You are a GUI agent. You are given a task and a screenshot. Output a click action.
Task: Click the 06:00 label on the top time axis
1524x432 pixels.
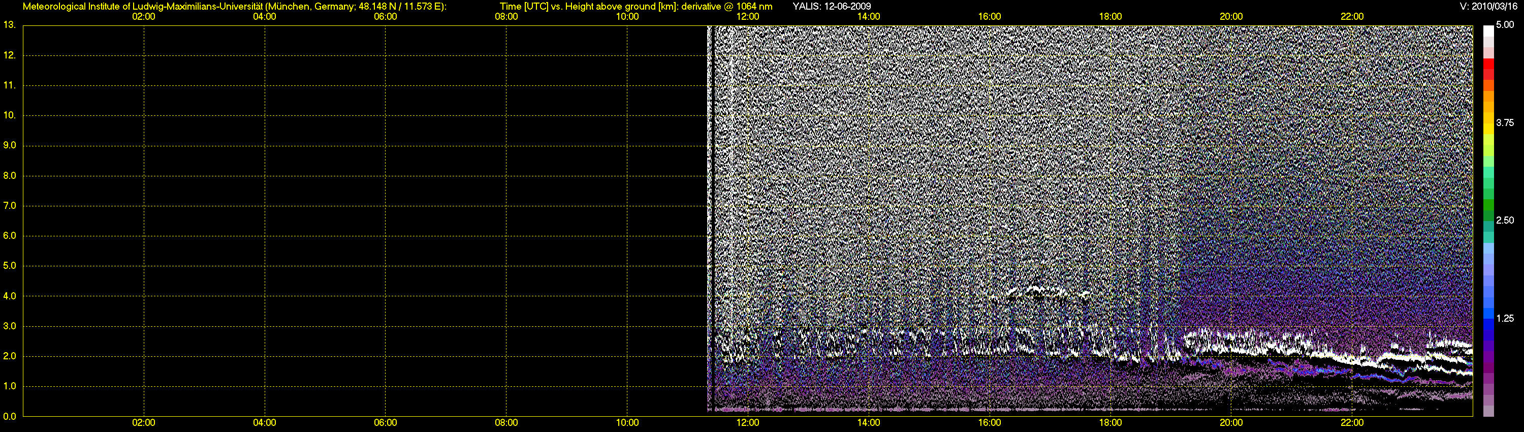point(385,17)
